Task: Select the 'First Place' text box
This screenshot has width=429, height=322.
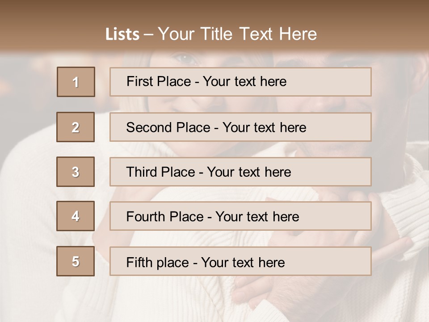Action: (x=240, y=82)
